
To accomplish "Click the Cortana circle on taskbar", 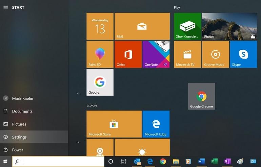I will 111,162.
